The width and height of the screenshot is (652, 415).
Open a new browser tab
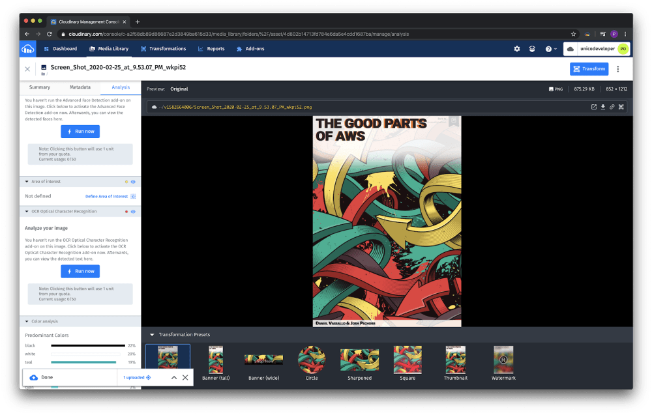coord(138,21)
